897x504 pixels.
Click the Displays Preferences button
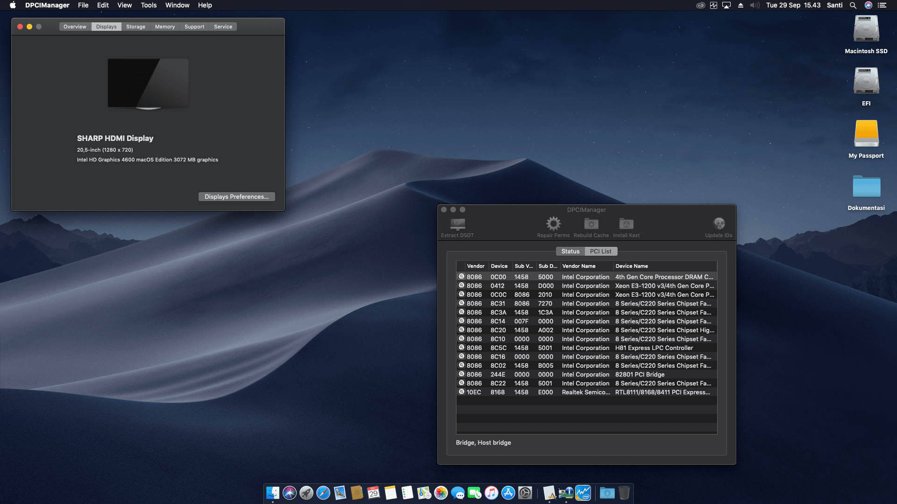[236, 196]
